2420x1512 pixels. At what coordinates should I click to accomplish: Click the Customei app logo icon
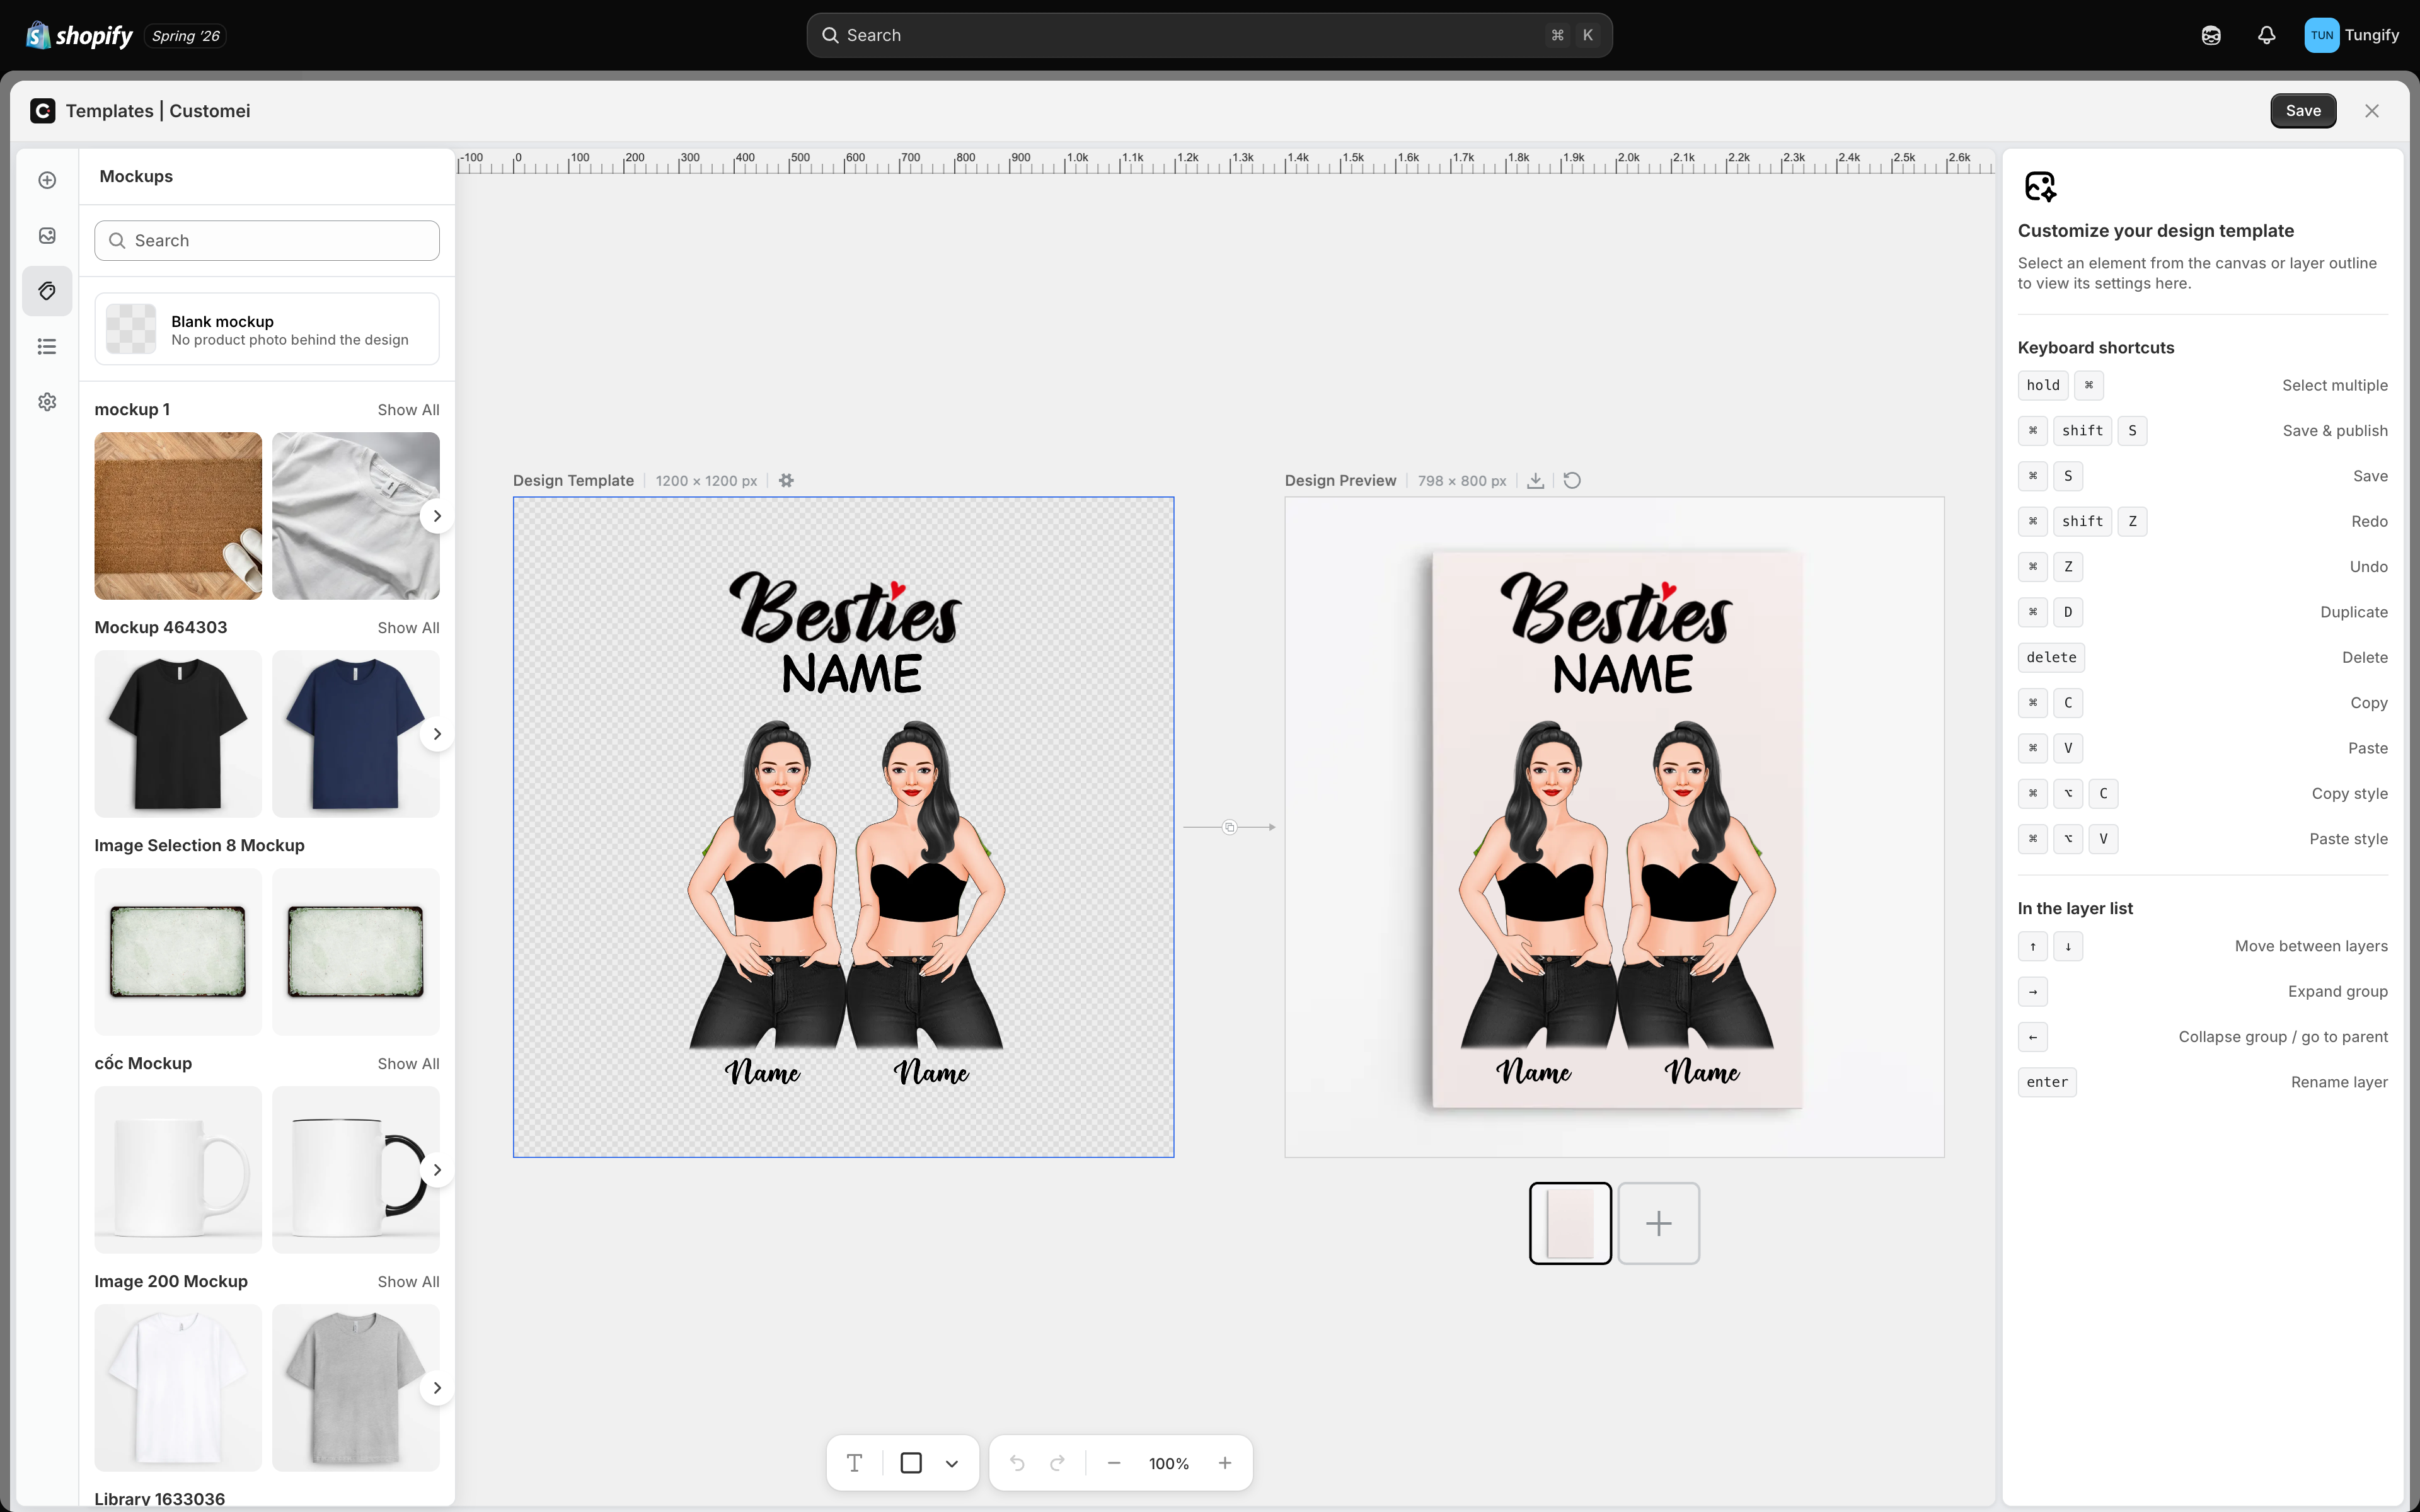point(43,111)
